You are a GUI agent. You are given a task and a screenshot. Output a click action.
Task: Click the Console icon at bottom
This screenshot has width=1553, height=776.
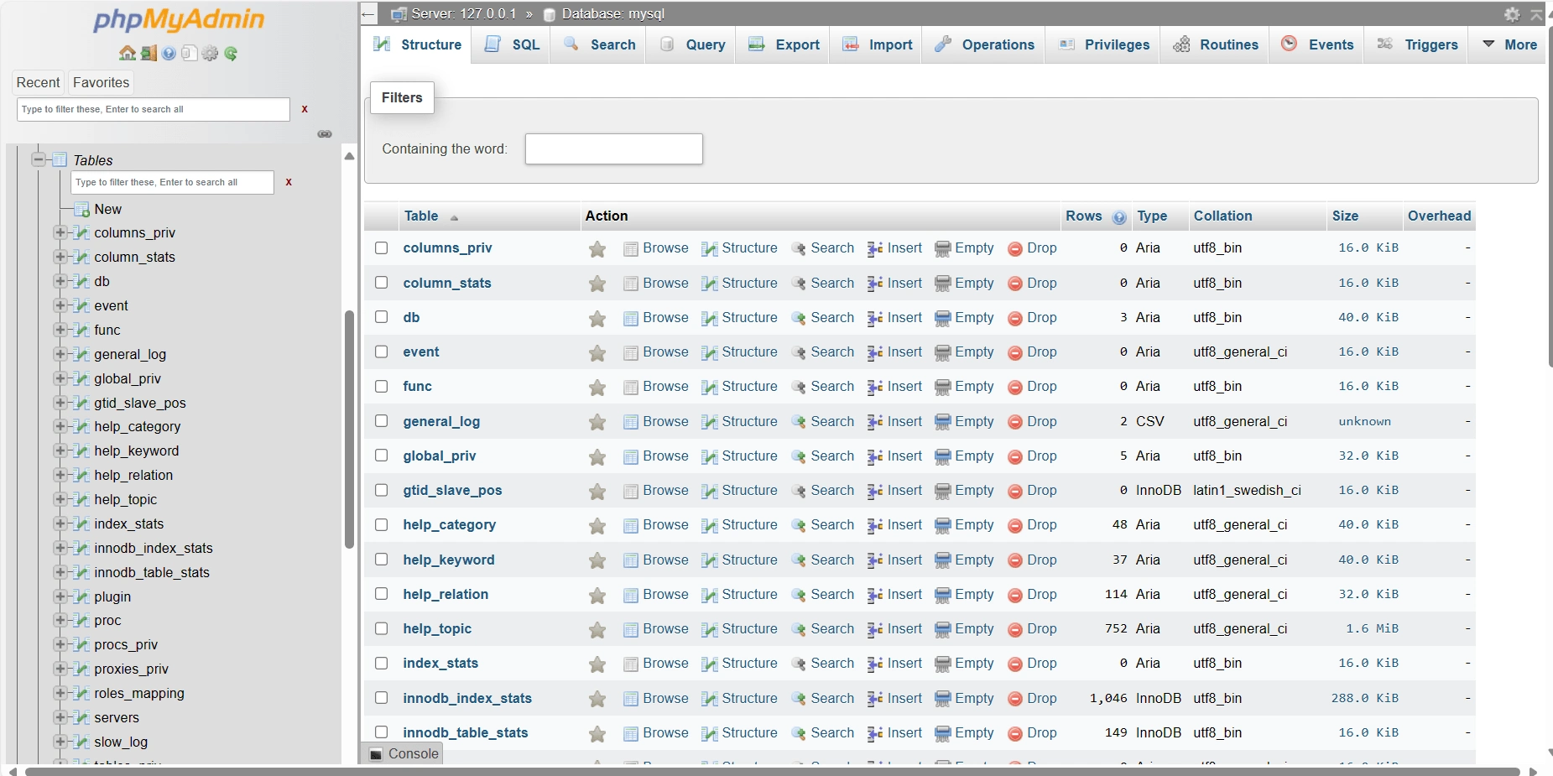click(x=377, y=753)
